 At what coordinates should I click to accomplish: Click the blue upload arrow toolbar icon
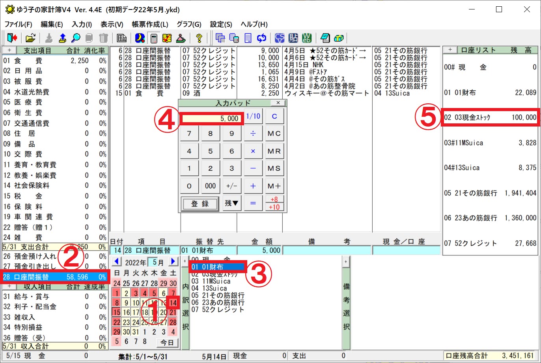[62, 38]
